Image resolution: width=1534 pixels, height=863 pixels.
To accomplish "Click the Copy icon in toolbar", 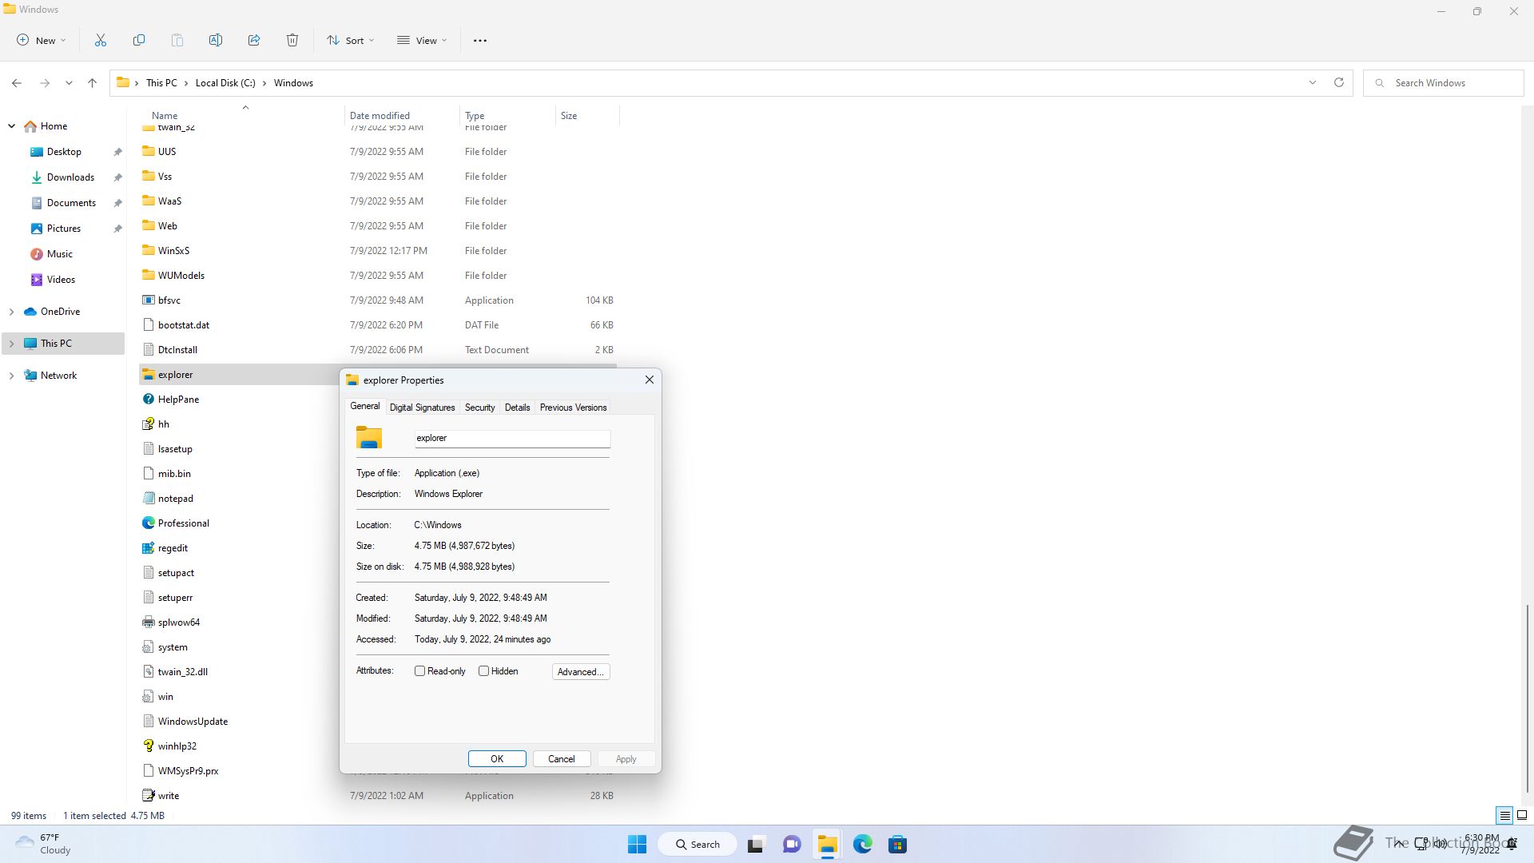I will click(x=139, y=40).
